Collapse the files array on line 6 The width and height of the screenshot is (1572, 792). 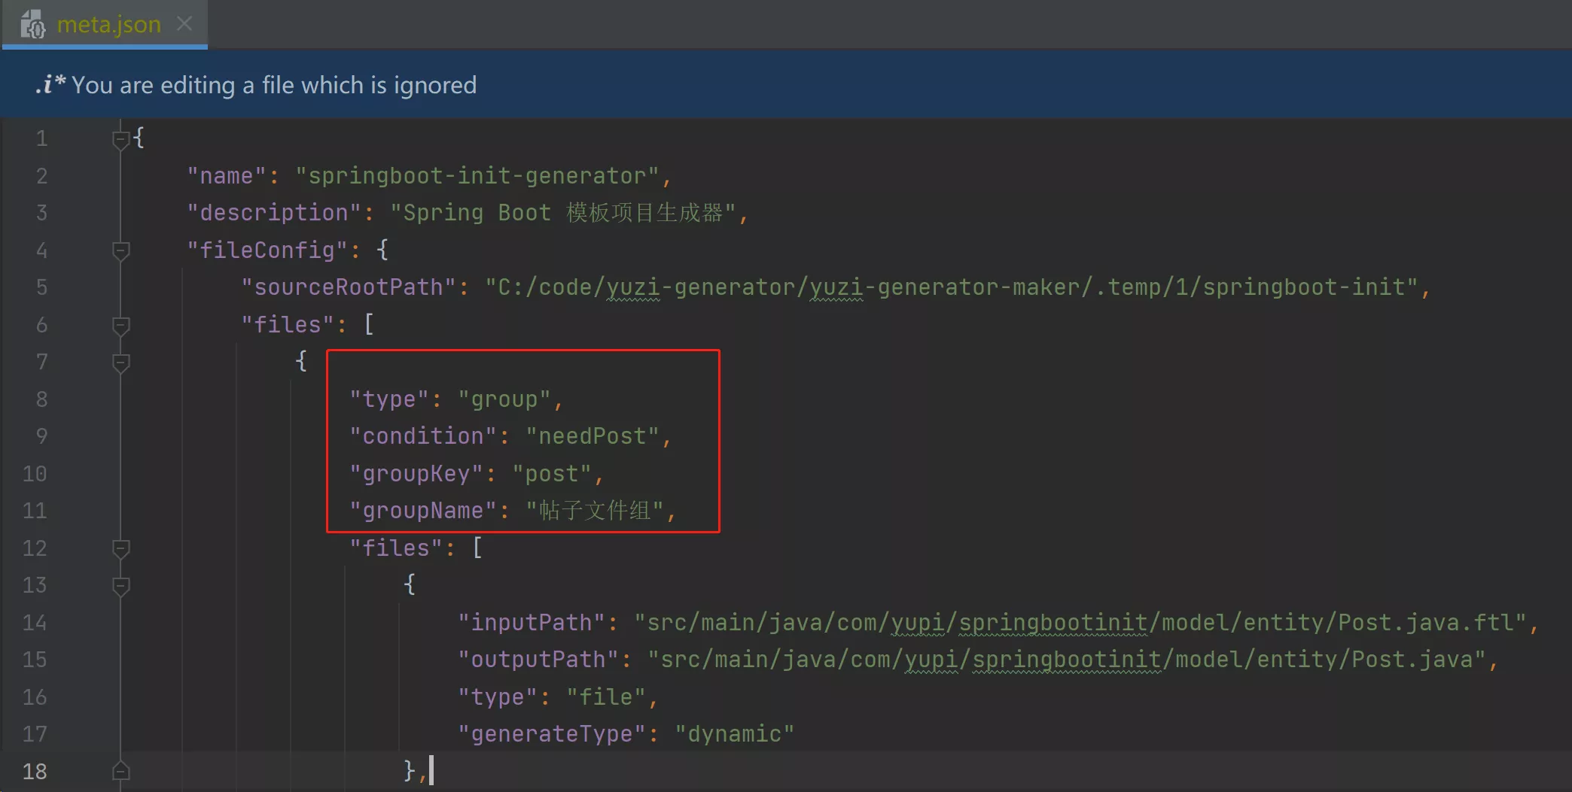120,325
